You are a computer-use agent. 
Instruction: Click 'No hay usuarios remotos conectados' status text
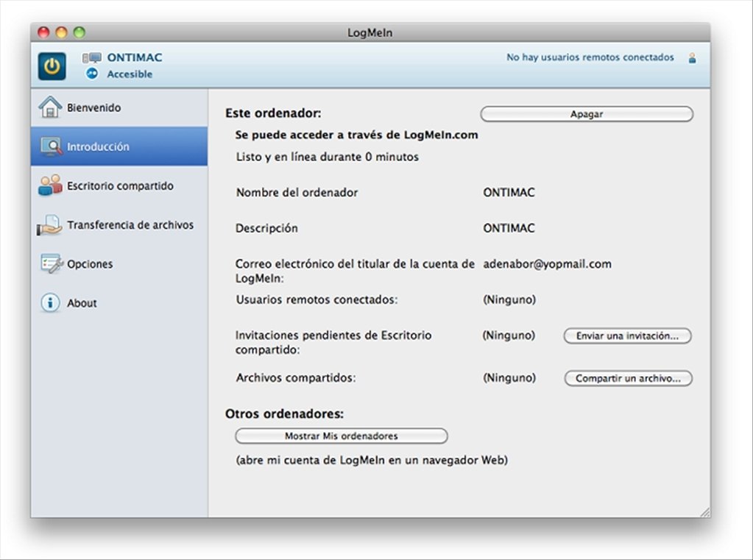pyautogui.click(x=590, y=57)
